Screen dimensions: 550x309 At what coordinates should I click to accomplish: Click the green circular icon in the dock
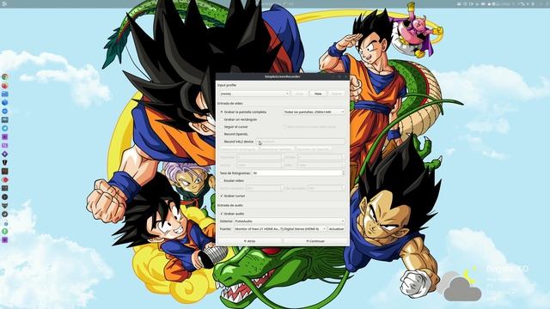(x=5, y=231)
